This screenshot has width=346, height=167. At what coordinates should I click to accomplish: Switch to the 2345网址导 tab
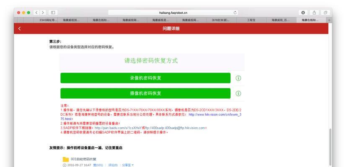(x=45, y=20)
